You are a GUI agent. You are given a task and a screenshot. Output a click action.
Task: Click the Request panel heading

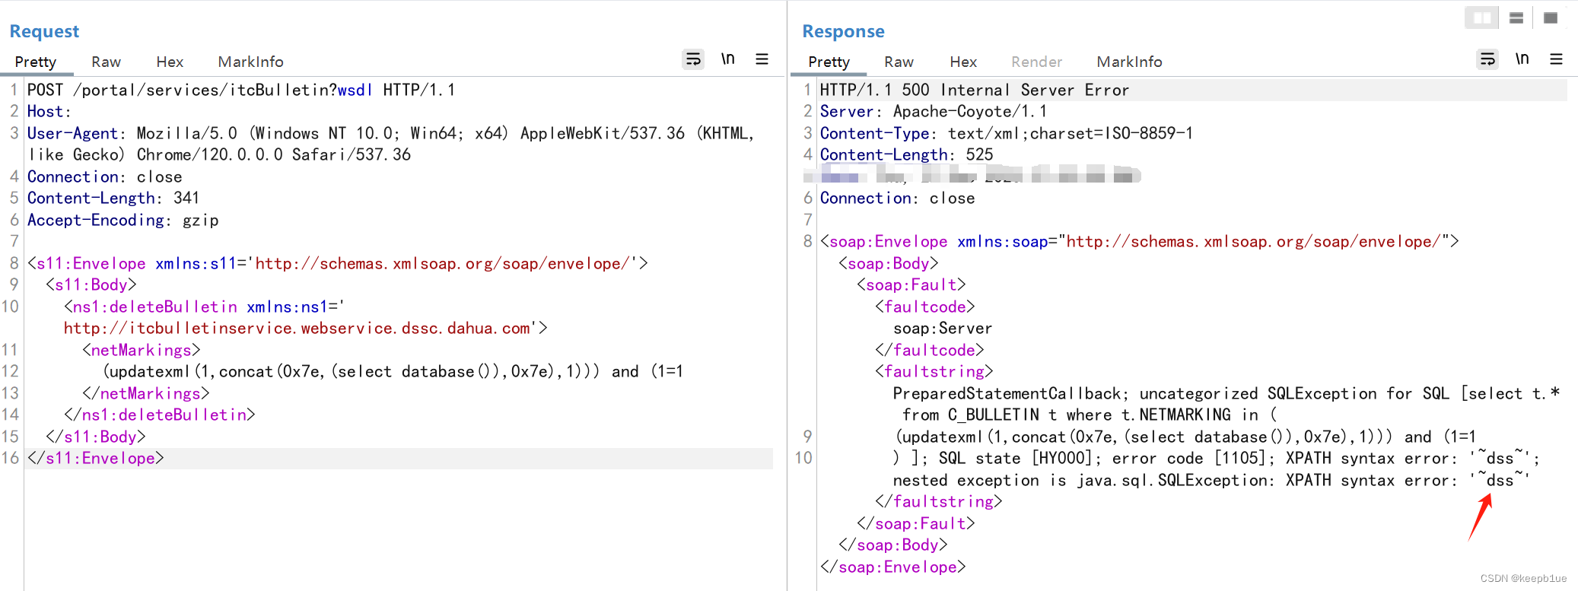(x=44, y=31)
